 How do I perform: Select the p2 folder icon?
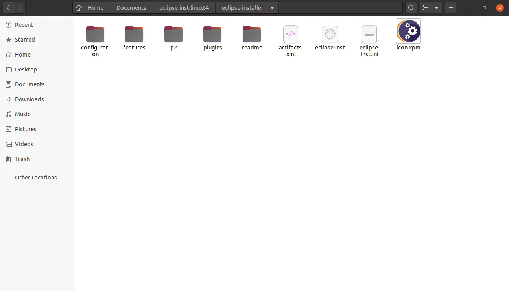tap(173, 34)
